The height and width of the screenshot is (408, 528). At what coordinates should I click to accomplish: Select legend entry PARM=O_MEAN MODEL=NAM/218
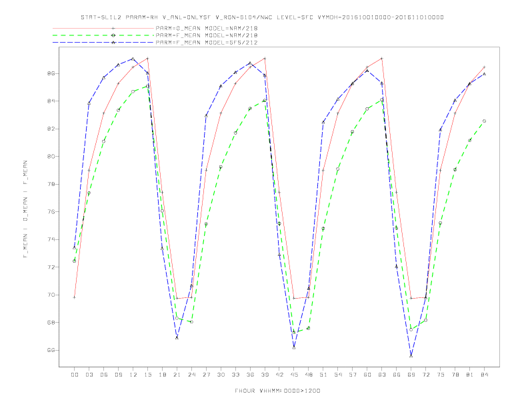(207, 28)
